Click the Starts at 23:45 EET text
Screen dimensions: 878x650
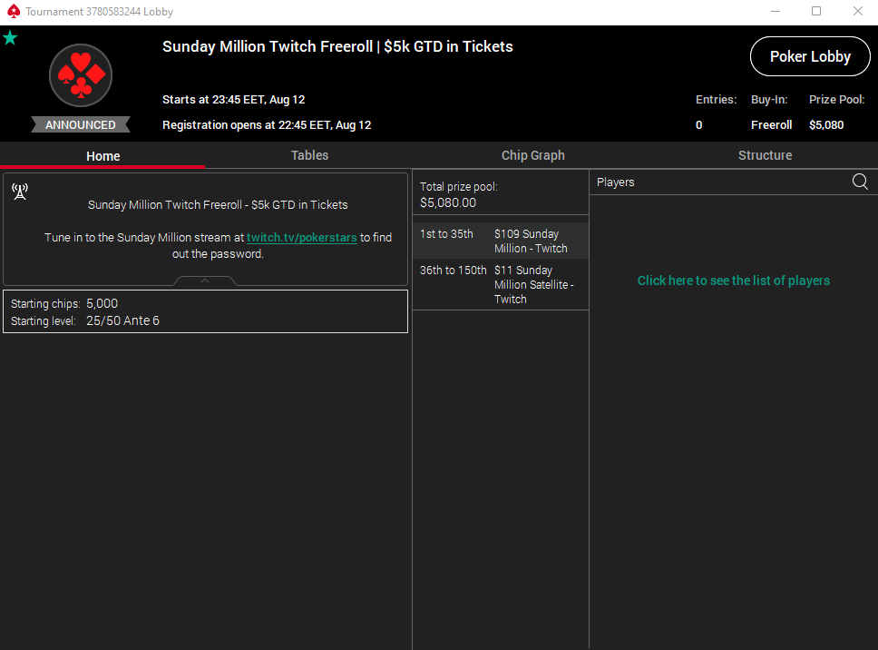click(233, 100)
